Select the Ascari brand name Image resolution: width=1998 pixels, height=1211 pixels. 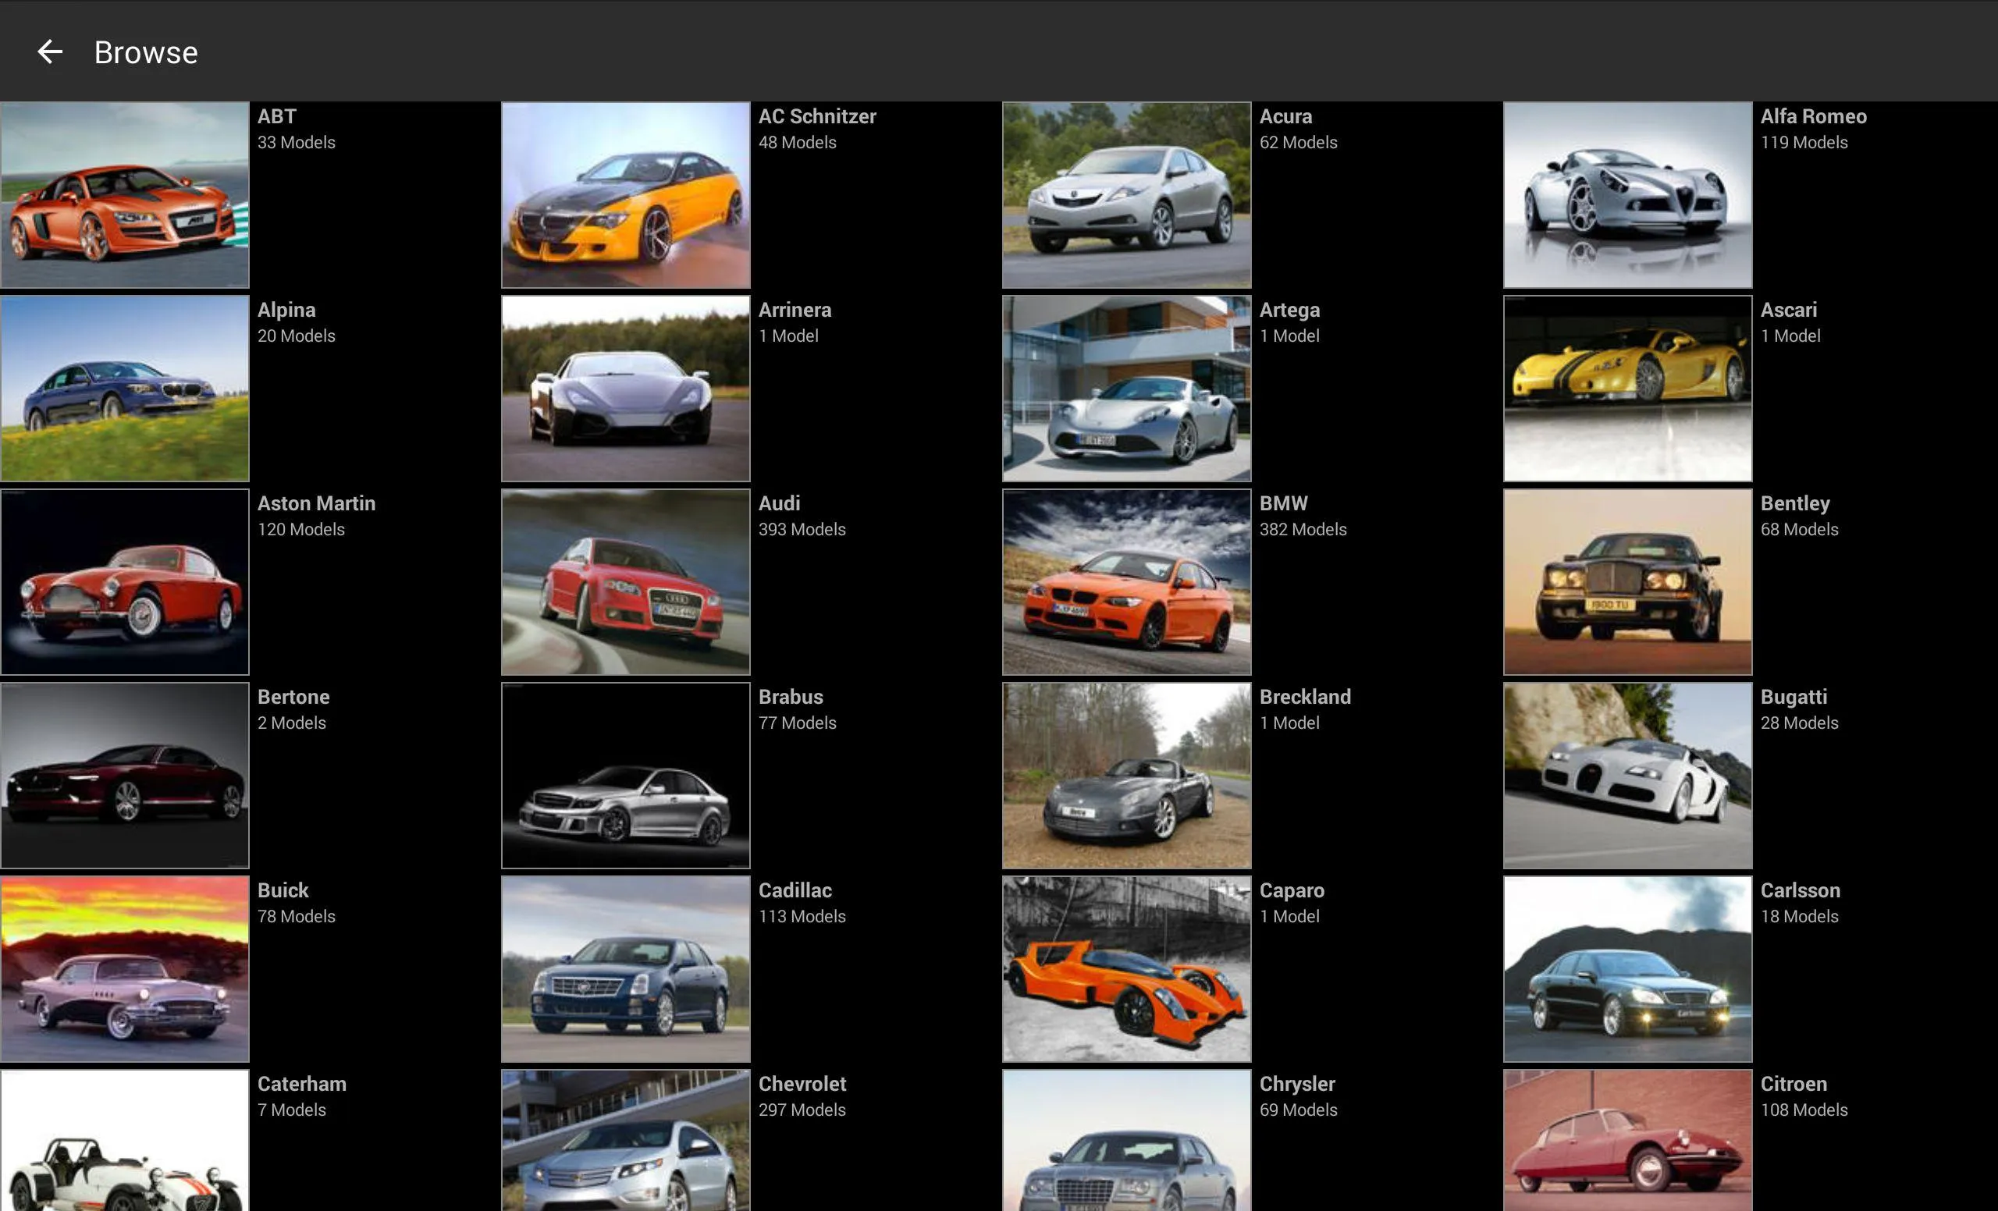coord(1789,311)
